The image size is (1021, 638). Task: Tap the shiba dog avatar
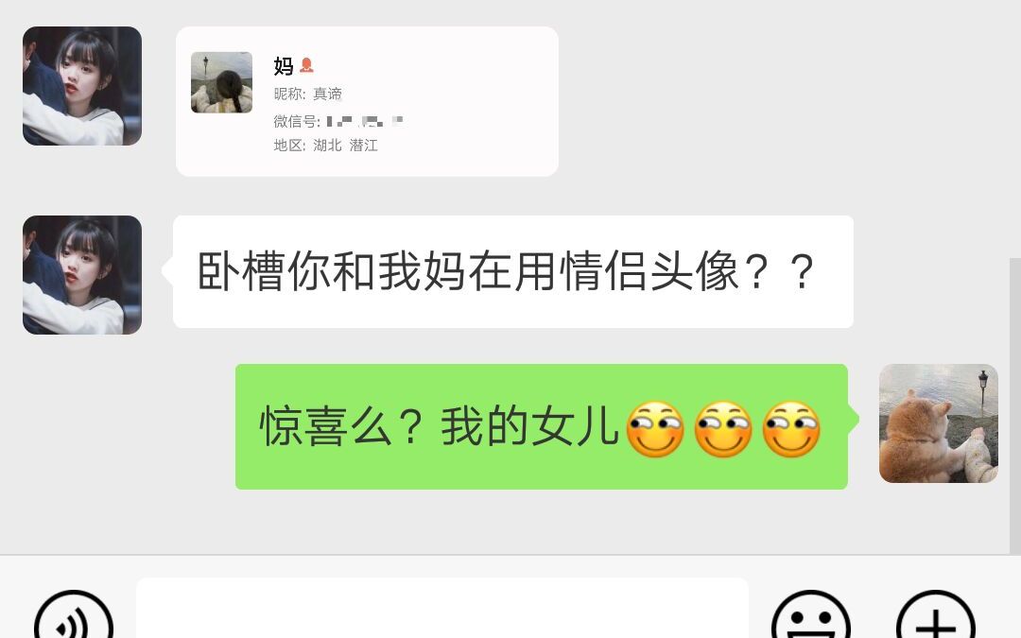pos(939,423)
